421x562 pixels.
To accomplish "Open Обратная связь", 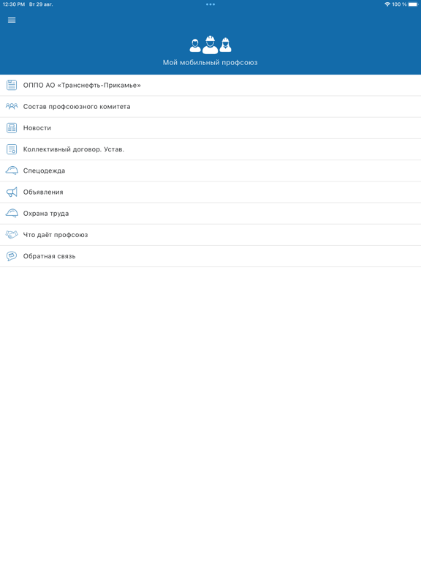I will point(210,256).
